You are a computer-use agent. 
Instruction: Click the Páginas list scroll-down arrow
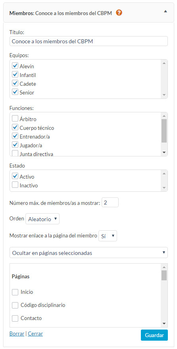(164, 324)
